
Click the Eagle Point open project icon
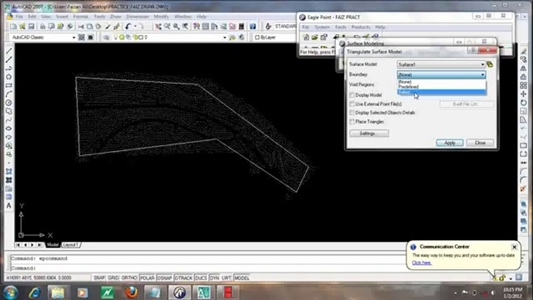tap(315, 37)
